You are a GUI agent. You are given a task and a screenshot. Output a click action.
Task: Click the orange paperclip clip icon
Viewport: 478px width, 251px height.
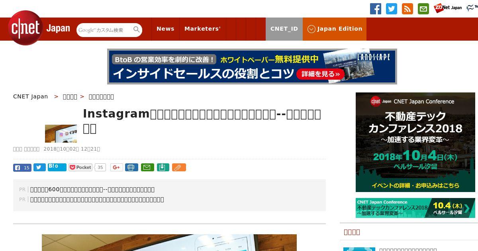tap(179, 168)
